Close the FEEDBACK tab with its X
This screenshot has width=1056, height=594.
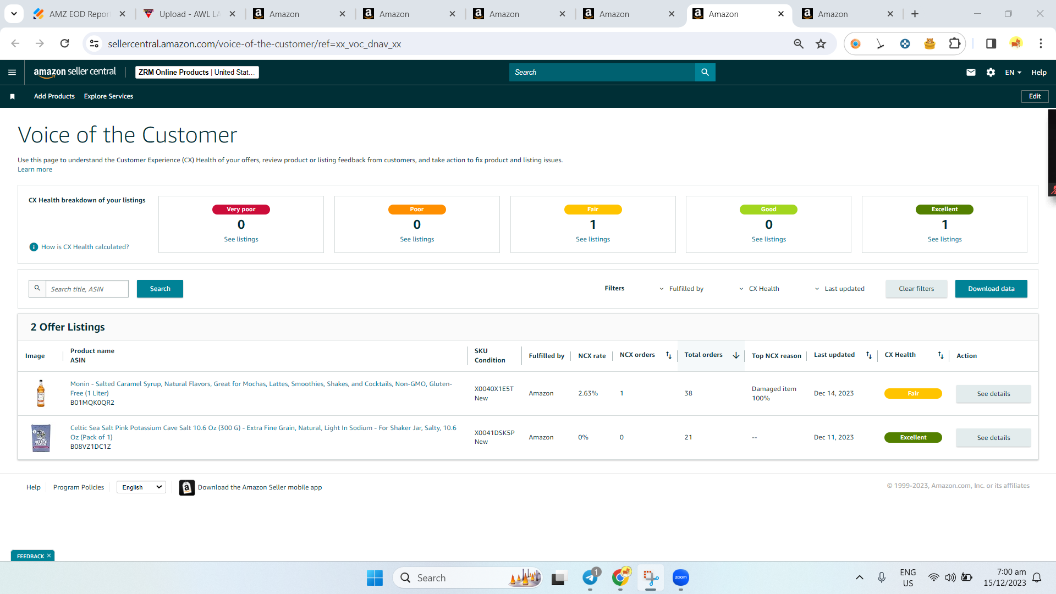tap(49, 555)
